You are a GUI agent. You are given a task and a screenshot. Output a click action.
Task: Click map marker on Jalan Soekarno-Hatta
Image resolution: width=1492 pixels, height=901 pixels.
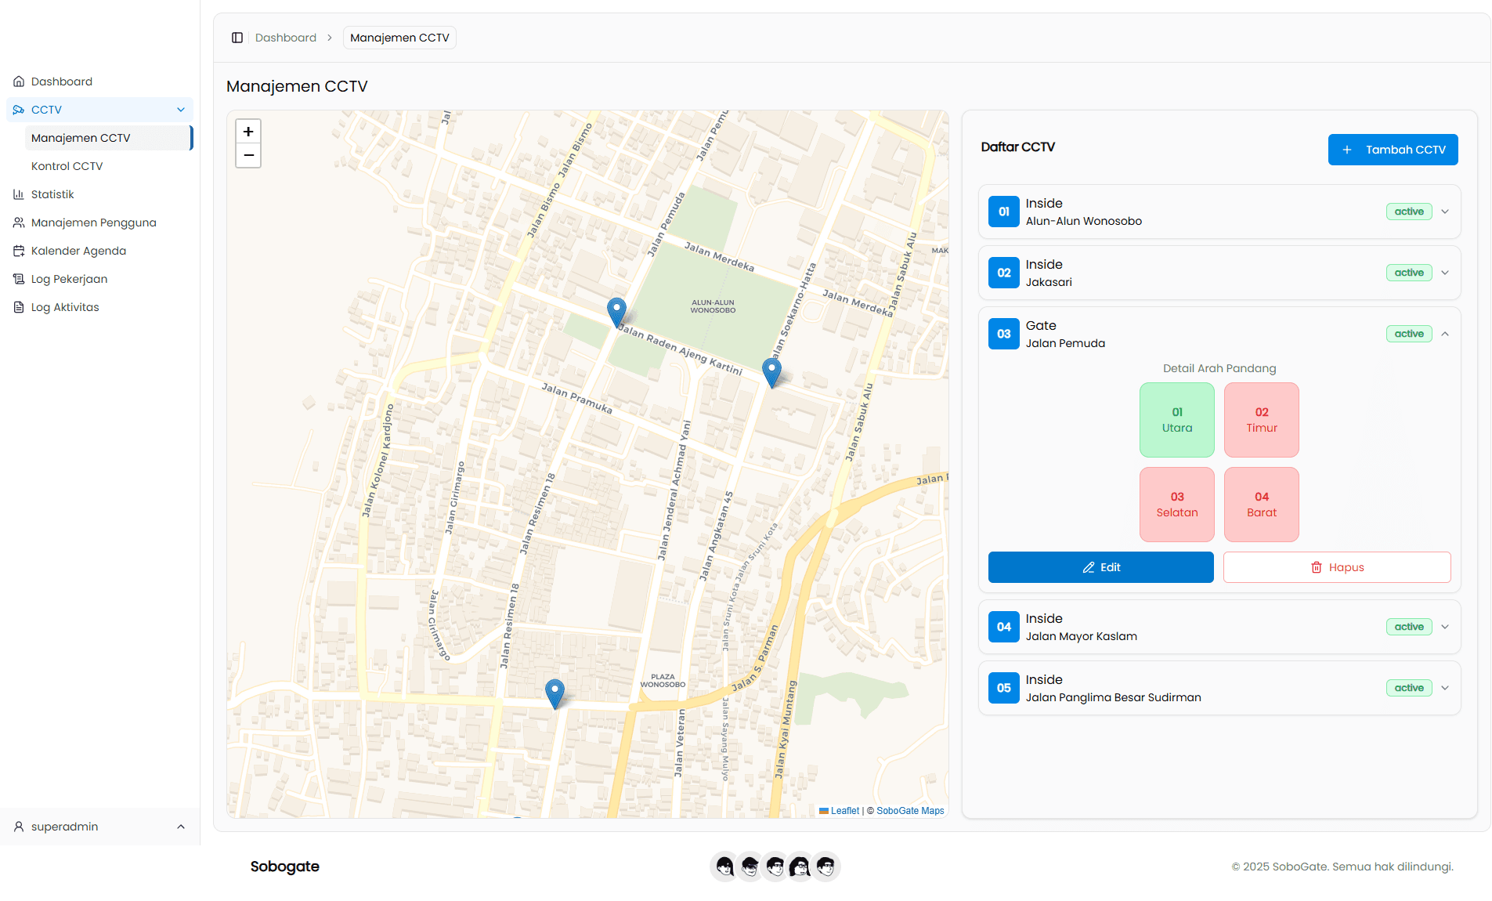point(771,371)
